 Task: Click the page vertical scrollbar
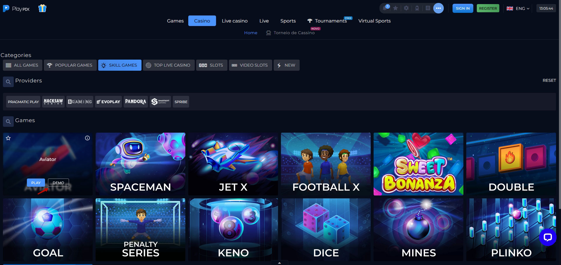pos(560,105)
